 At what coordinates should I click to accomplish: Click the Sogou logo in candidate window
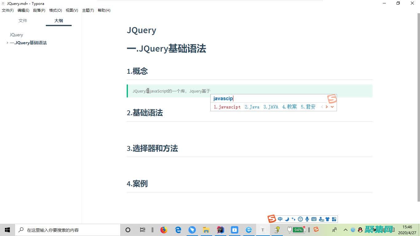332,99
